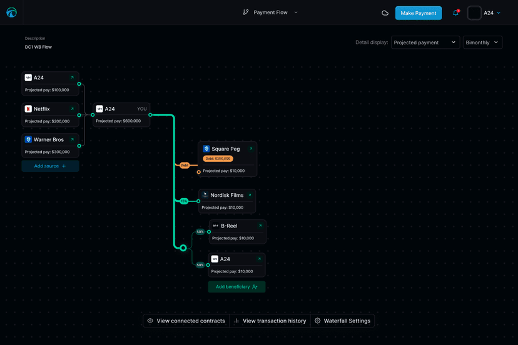Click the orange Debt badge on Square Peg
The image size is (518, 345).
(218, 159)
